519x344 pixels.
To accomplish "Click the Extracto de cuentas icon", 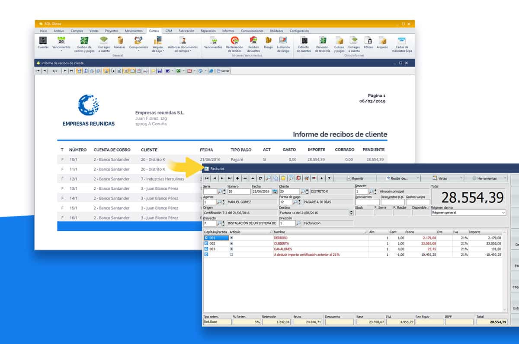I will pos(304,41).
